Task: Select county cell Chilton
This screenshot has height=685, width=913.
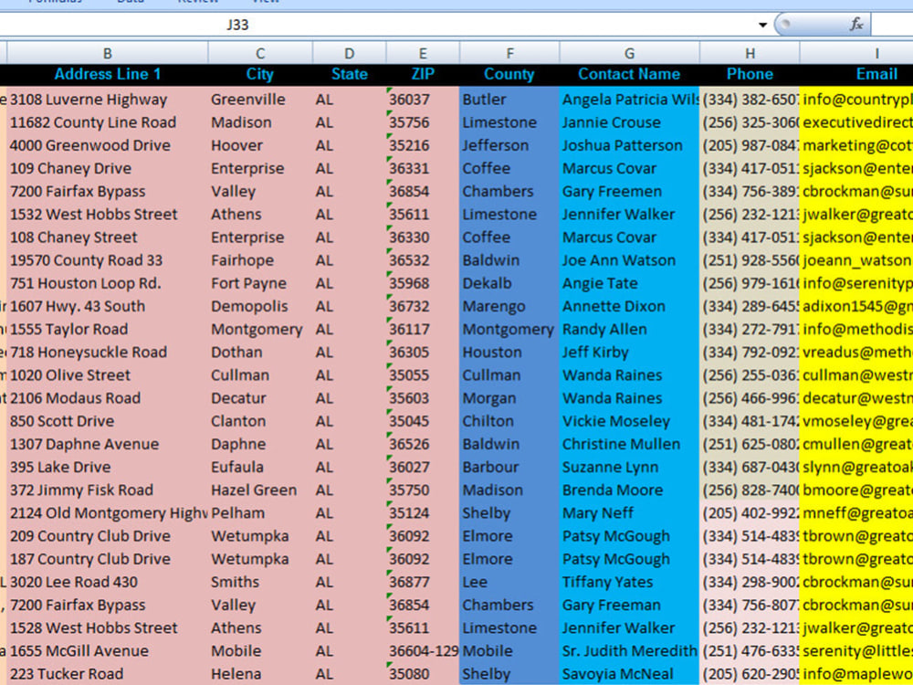Action: [x=509, y=421]
